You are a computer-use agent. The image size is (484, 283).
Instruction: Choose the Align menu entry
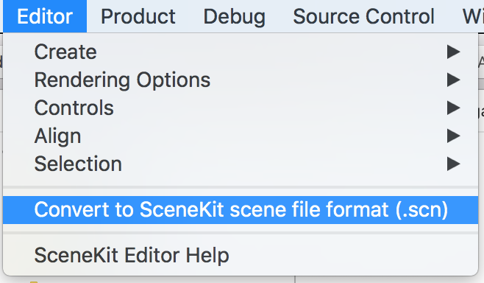point(241,136)
